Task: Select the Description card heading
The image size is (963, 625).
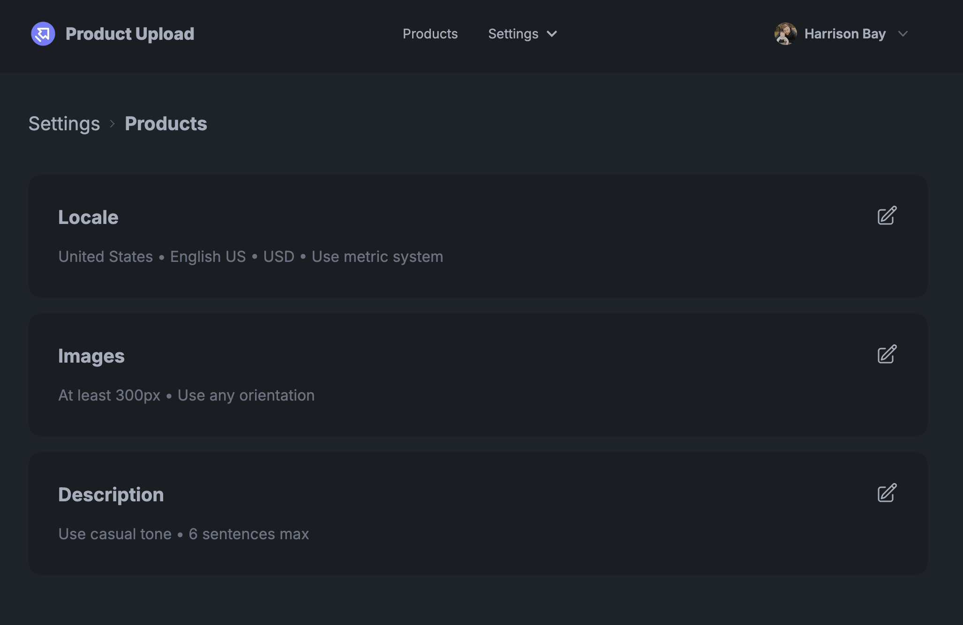Action: click(x=111, y=495)
